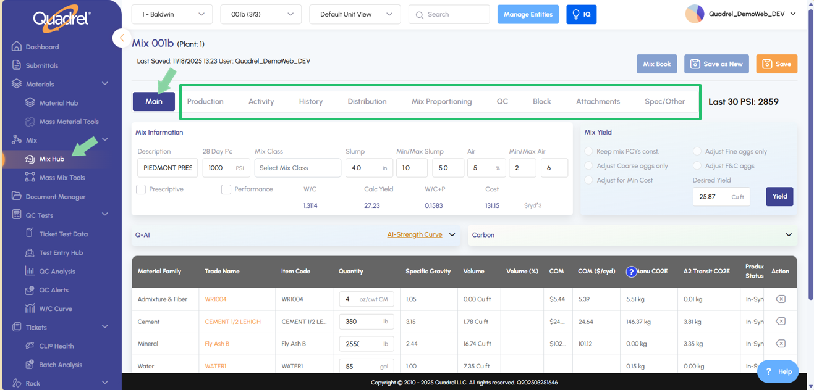Open the Select Mix Class dropdown
This screenshot has width=814, height=390.
point(297,168)
